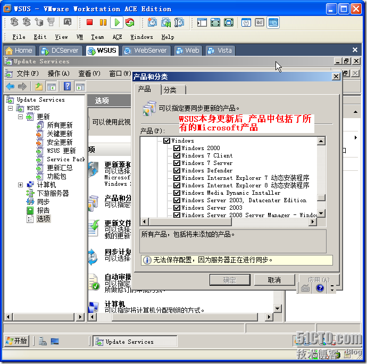Click the Automatic Approvals icon in options
Viewport: 367px width, 364px height.
pos(94,282)
